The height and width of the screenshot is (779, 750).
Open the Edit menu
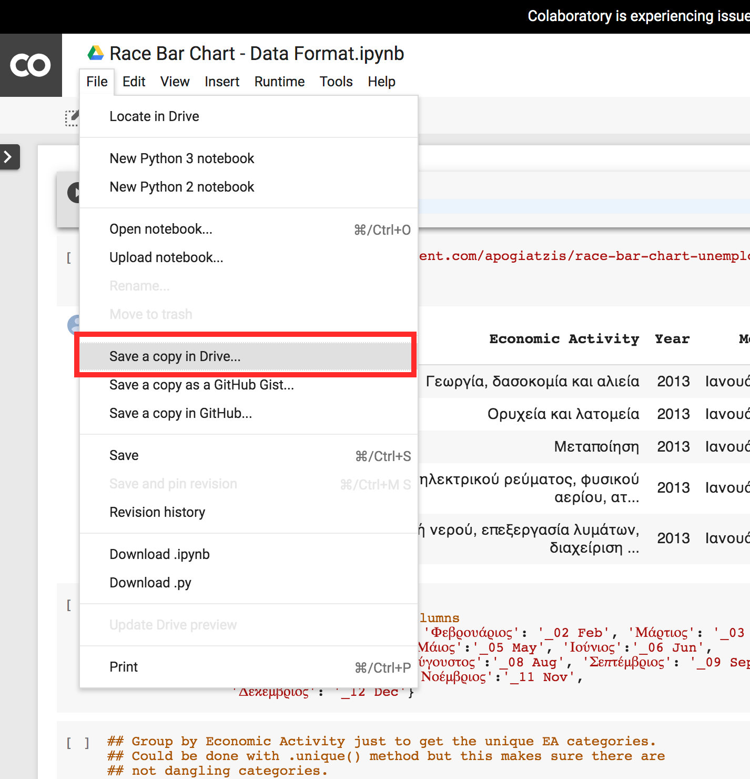pos(134,82)
